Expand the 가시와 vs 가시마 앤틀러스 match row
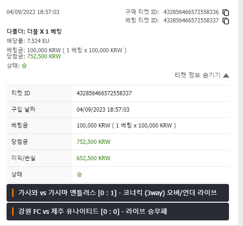The image size is (243, 226). coord(118,193)
